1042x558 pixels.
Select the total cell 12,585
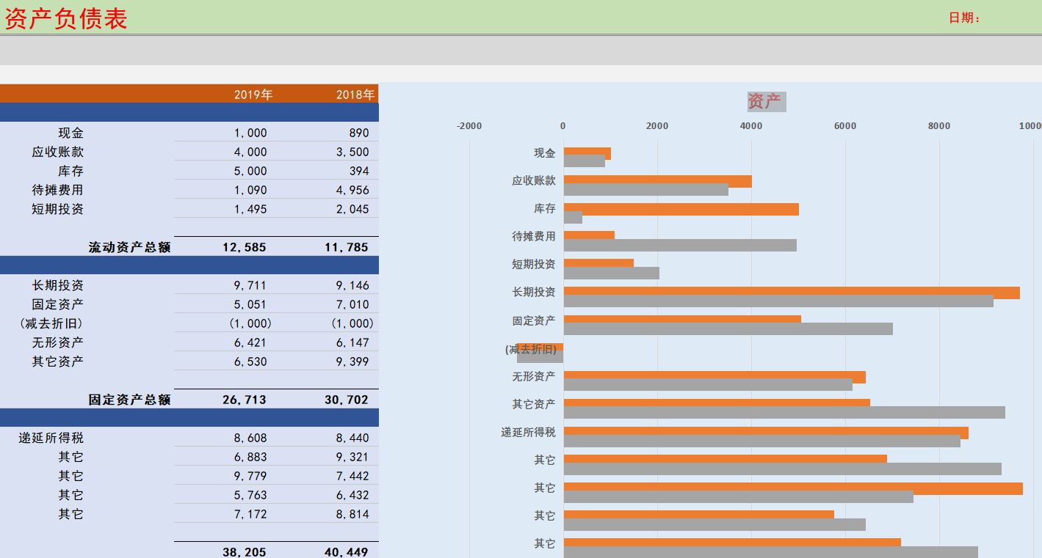[x=245, y=247]
